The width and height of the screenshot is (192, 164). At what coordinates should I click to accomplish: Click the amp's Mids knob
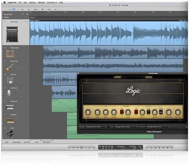point(106,112)
